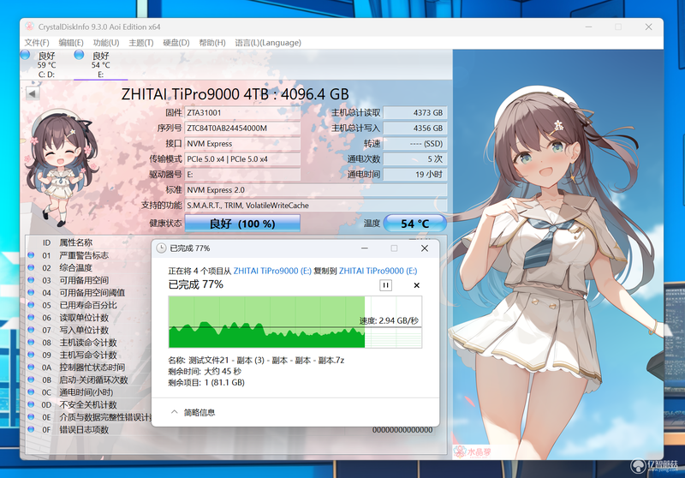Select the 写入单位计数 attribute row
The width and height of the screenshot is (685, 478).
[89, 330]
